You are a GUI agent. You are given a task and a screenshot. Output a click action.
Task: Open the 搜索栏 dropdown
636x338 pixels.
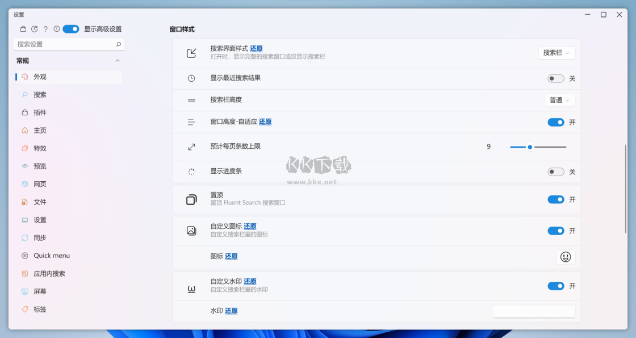click(556, 52)
